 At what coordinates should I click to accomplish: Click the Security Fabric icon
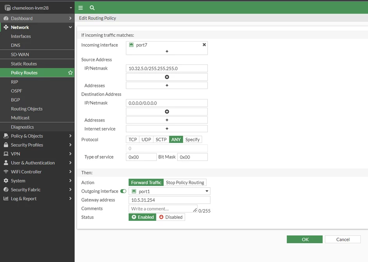click(x=6, y=190)
